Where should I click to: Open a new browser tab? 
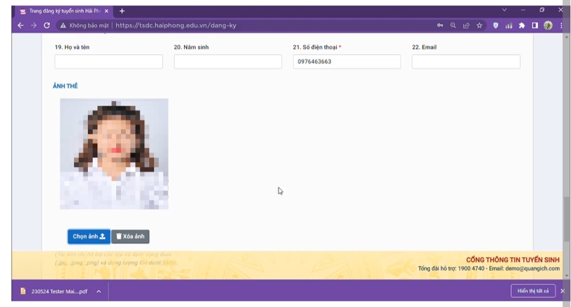[x=122, y=11]
